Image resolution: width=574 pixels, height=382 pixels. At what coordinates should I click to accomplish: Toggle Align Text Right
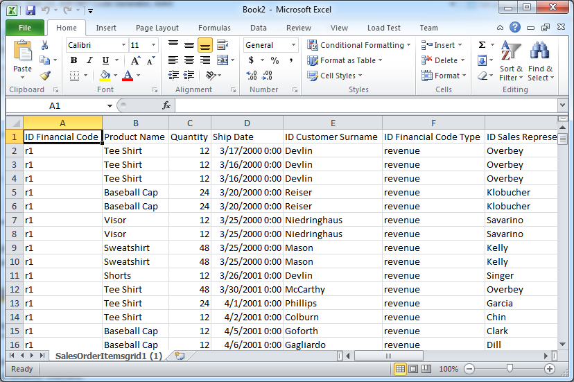point(205,60)
